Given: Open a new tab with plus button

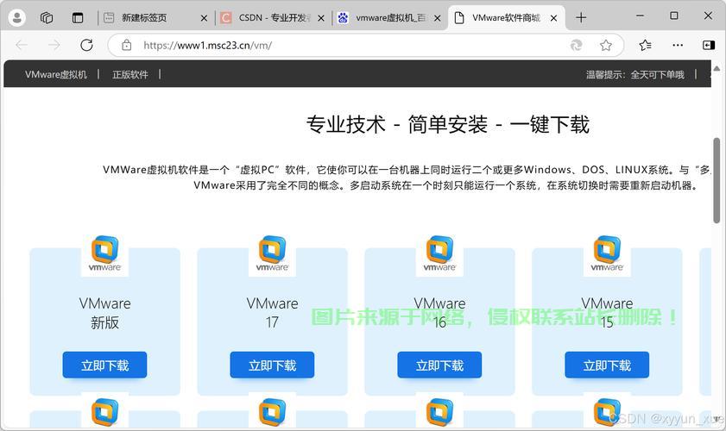Looking at the screenshot, I should tap(581, 17).
